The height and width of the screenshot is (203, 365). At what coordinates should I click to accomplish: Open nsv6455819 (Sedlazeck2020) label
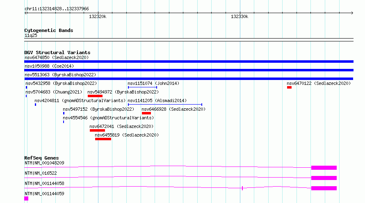(127, 135)
